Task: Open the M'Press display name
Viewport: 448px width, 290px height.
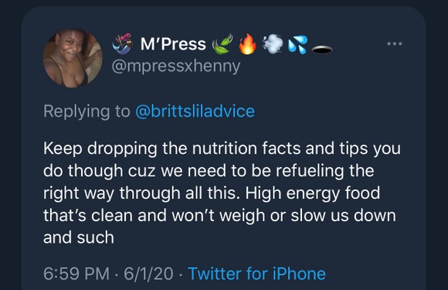Action: pyautogui.click(x=173, y=44)
